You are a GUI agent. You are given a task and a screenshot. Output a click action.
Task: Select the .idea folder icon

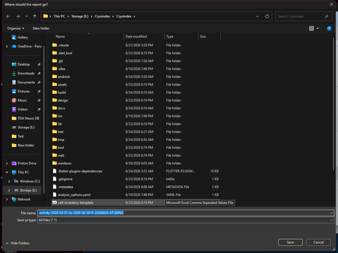55,69
